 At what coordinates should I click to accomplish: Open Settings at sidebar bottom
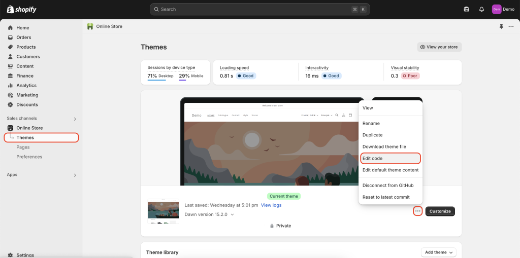(x=25, y=255)
